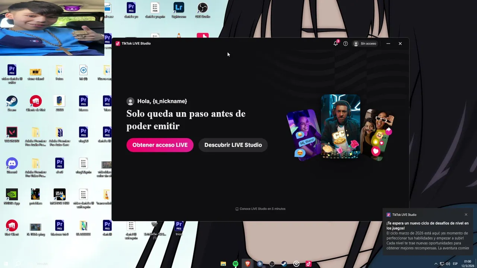This screenshot has width=477, height=268.
Task: Click the Descubrir LIVE Studio button
Action: coord(233,145)
